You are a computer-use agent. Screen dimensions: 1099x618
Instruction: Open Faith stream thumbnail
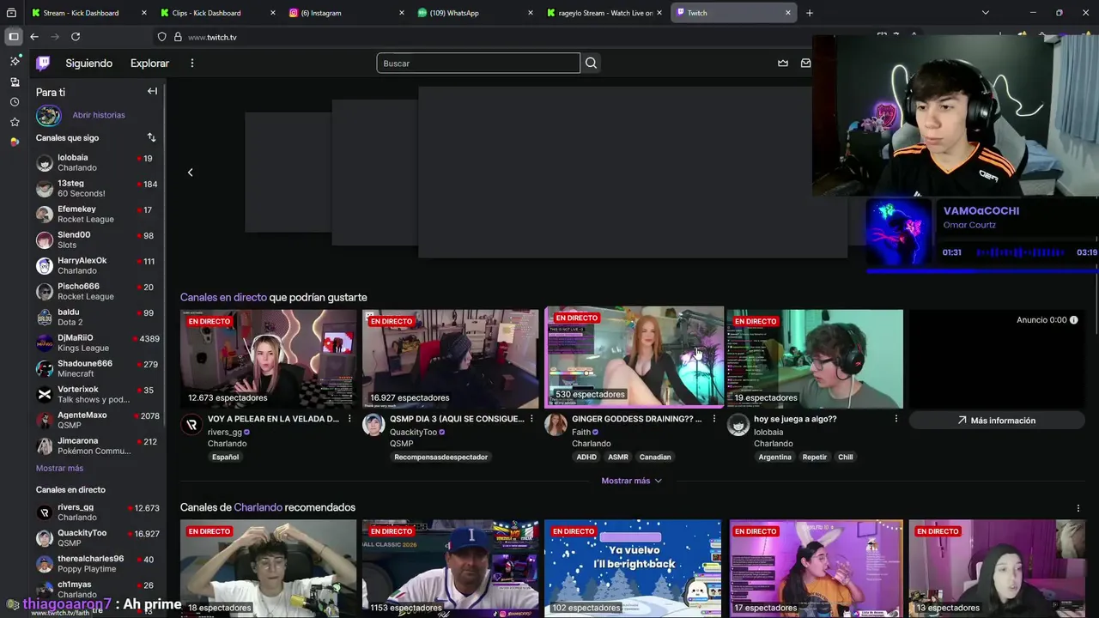pyautogui.click(x=634, y=356)
